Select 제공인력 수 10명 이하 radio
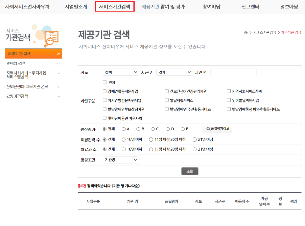 pos(124,139)
